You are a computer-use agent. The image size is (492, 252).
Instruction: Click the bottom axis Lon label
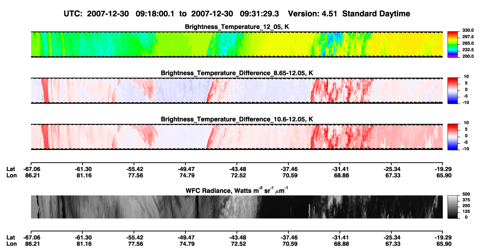11,244
